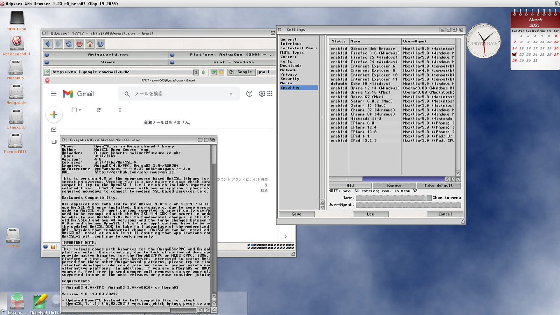Image resolution: width=560 pixels, height=315 pixels.
Task: Open the RAM Disk desktop icon
Action: pos(17,21)
